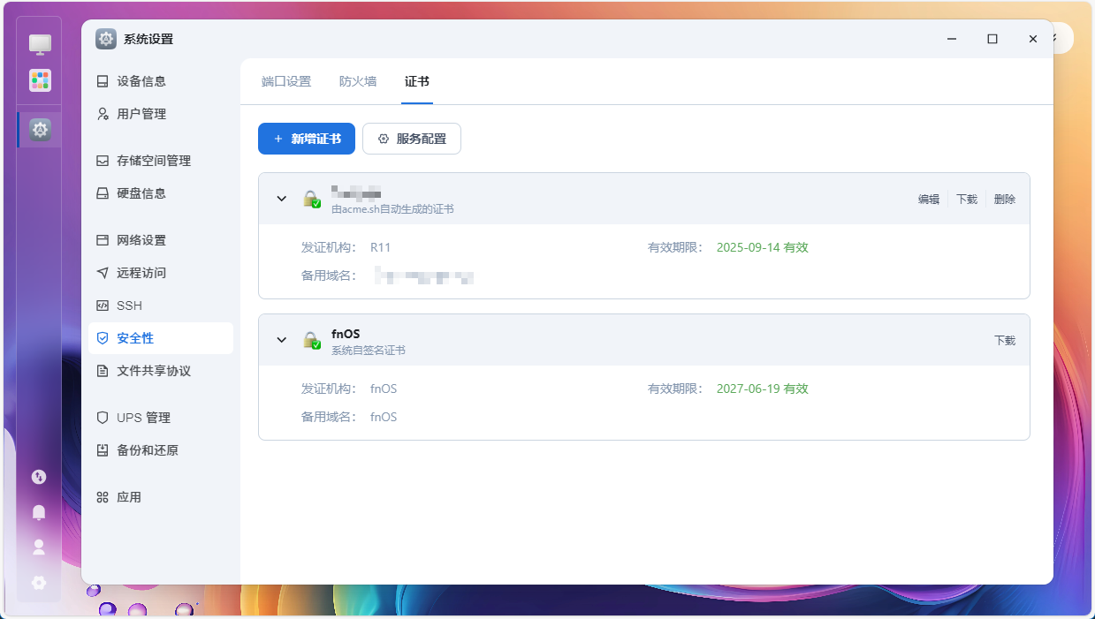Open the app grid launcher in the dock
The width and height of the screenshot is (1095, 619).
[40, 80]
